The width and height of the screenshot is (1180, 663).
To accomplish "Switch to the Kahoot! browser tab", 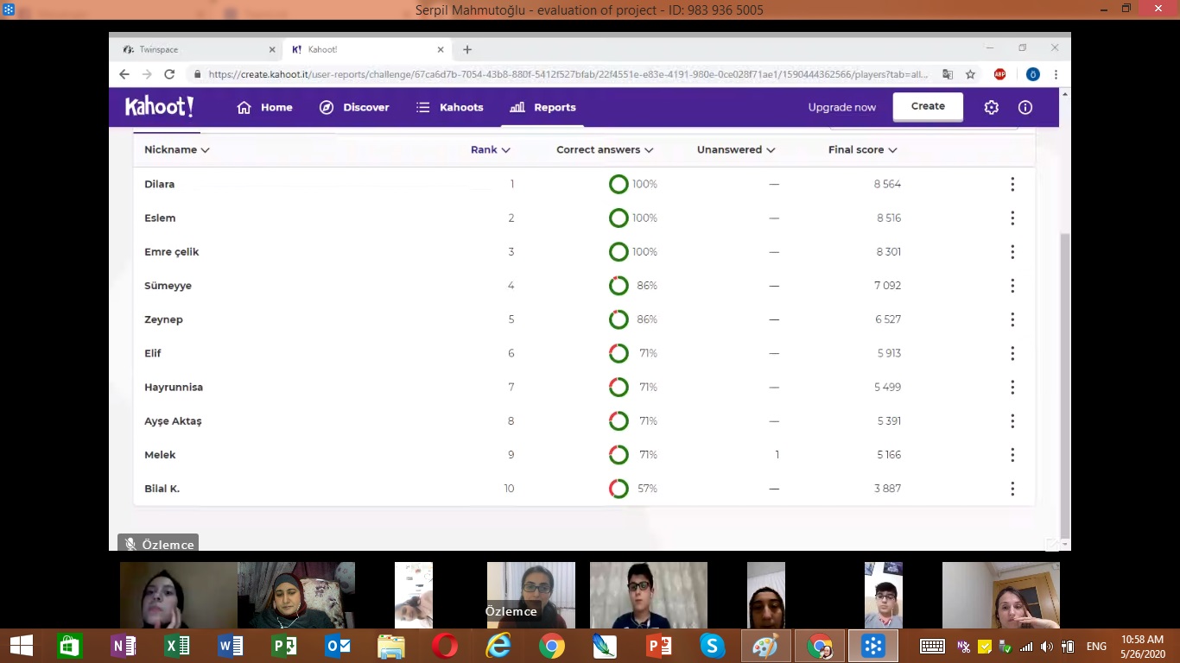I will tap(366, 49).
